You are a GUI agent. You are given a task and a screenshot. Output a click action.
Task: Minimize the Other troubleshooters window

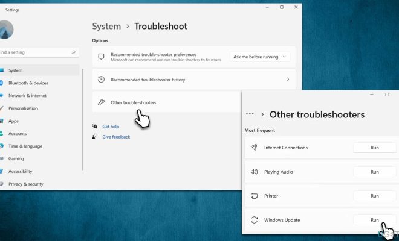(372, 95)
